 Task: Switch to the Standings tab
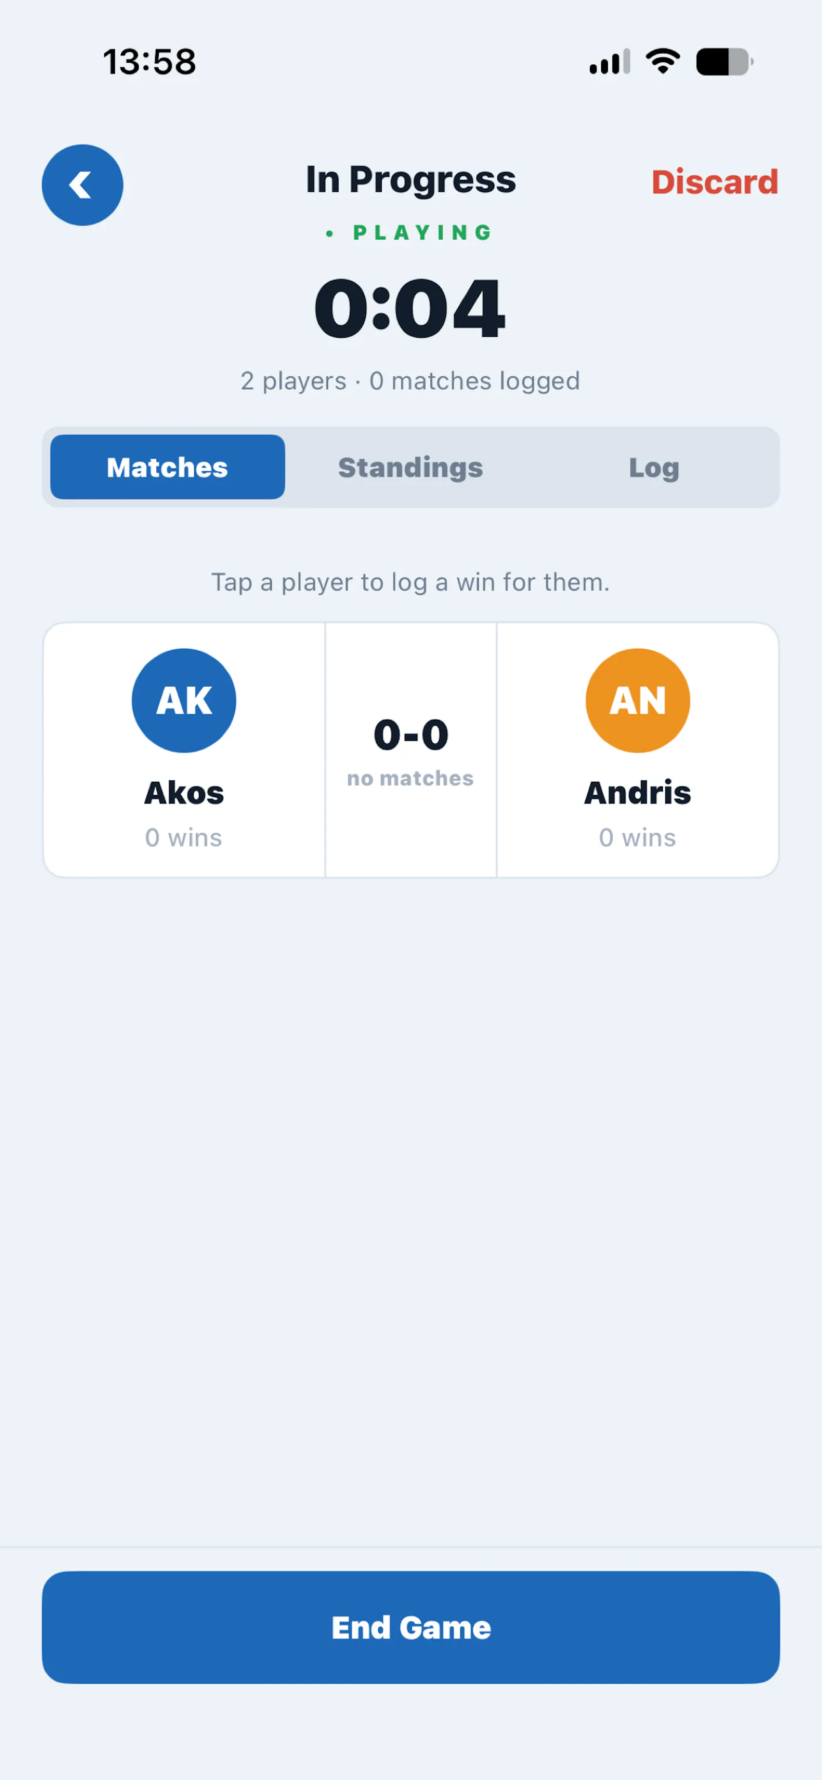click(x=410, y=467)
